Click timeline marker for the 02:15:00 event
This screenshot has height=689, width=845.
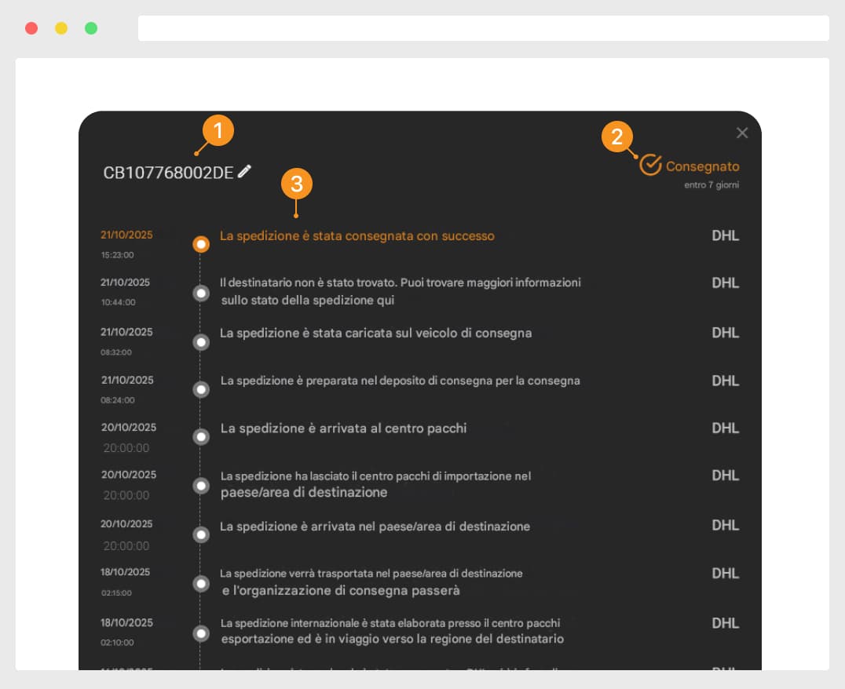(x=201, y=584)
